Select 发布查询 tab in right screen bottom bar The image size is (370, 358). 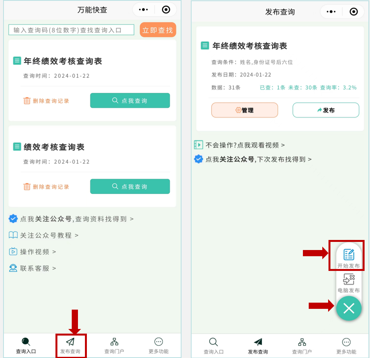258,346
